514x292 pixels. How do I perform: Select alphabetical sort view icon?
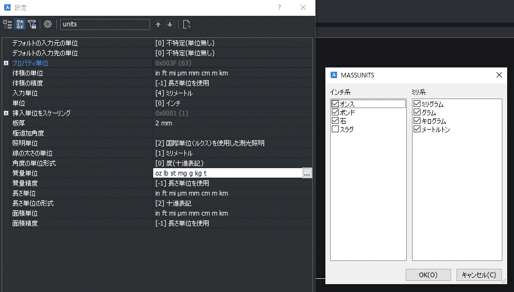[20, 24]
